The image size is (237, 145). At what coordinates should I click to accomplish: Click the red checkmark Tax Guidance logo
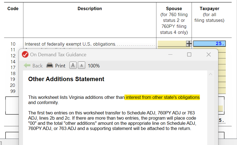coord(25,54)
